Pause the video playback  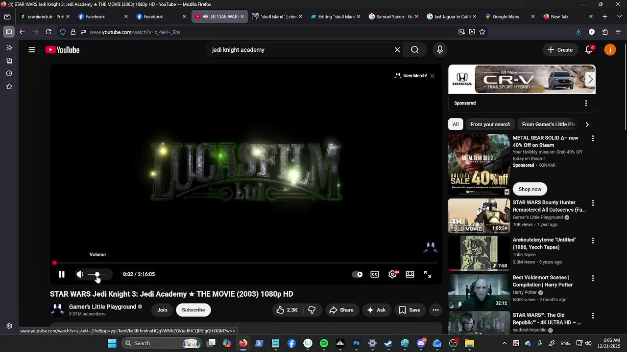[x=62, y=274]
